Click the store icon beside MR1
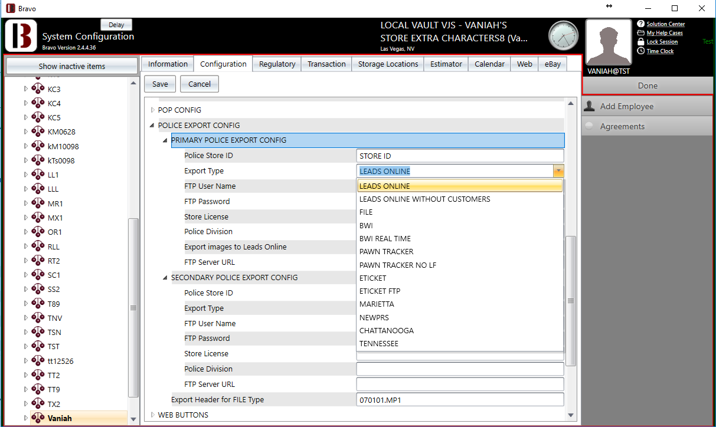The width and height of the screenshot is (716, 427). coord(38,203)
